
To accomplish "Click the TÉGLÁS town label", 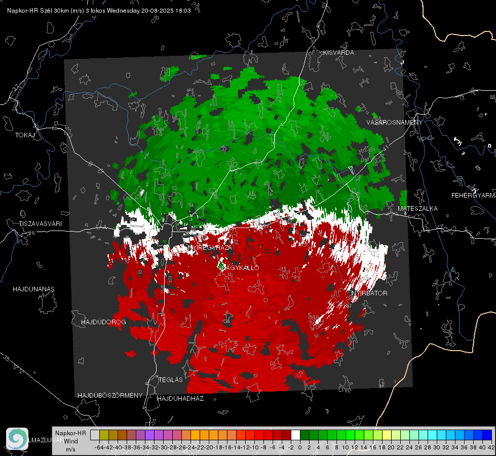I will (x=171, y=379).
